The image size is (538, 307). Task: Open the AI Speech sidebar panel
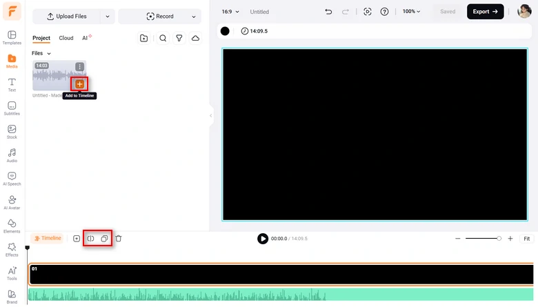tap(12, 179)
